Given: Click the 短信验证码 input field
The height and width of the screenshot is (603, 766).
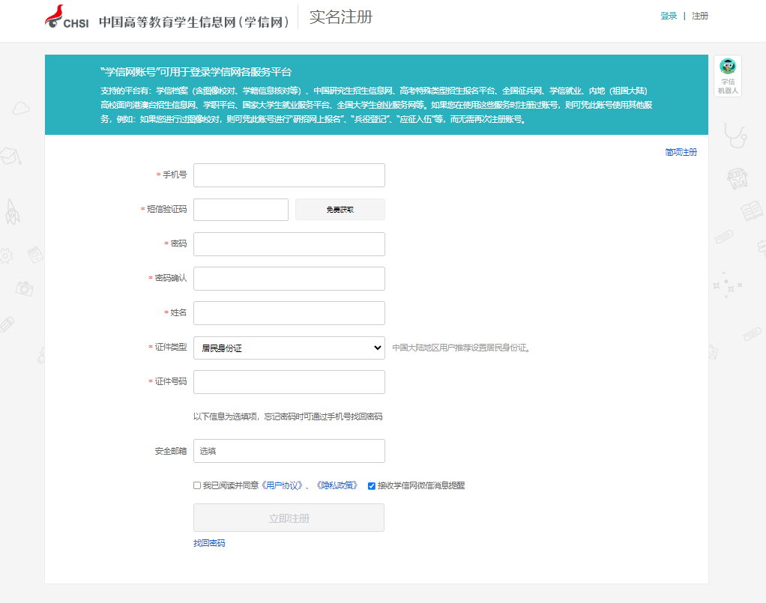Looking at the screenshot, I should (241, 209).
